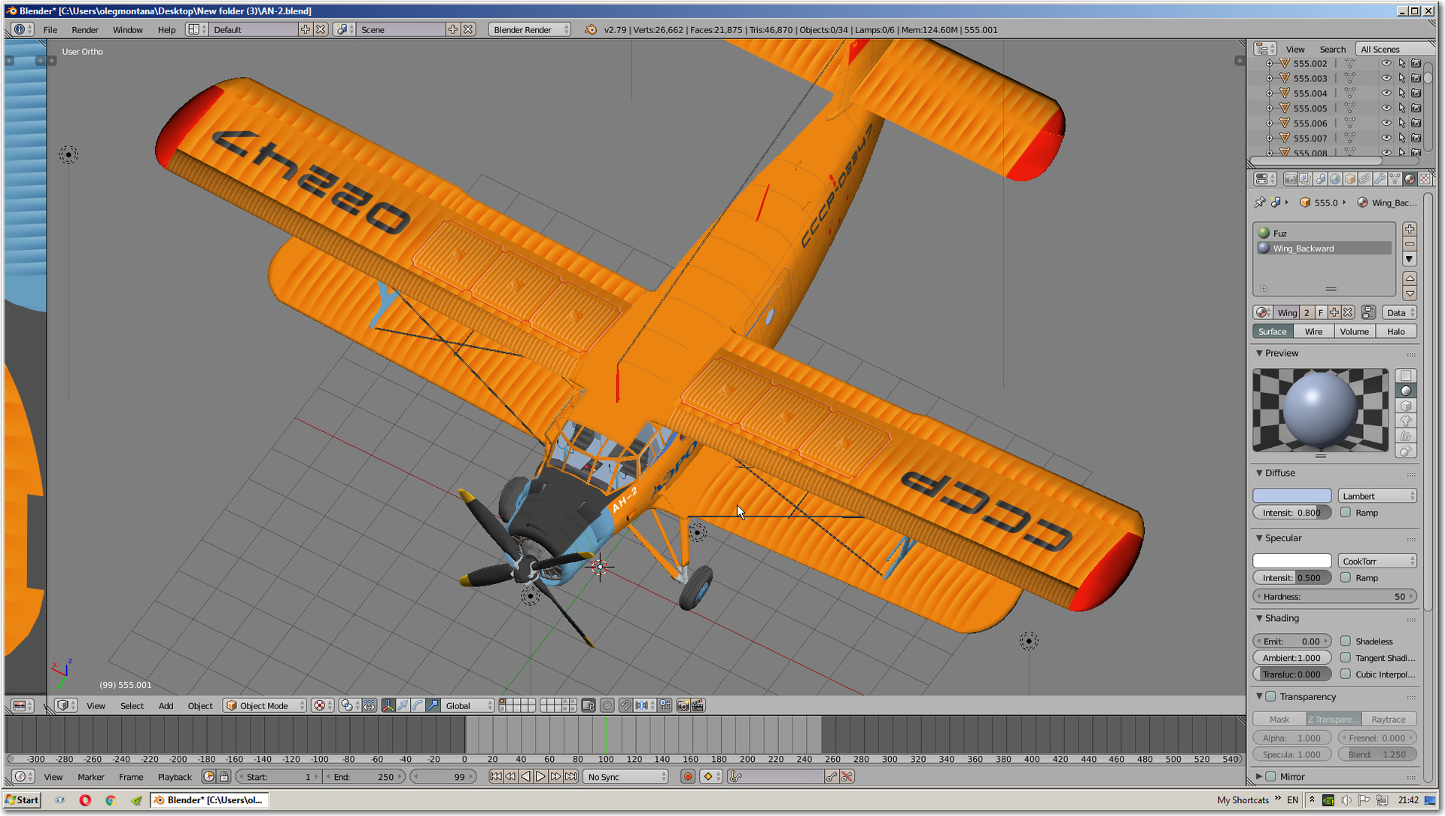Open the No Sync playback dropdown
The height and width of the screenshot is (816, 1445).
tap(626, 777)
